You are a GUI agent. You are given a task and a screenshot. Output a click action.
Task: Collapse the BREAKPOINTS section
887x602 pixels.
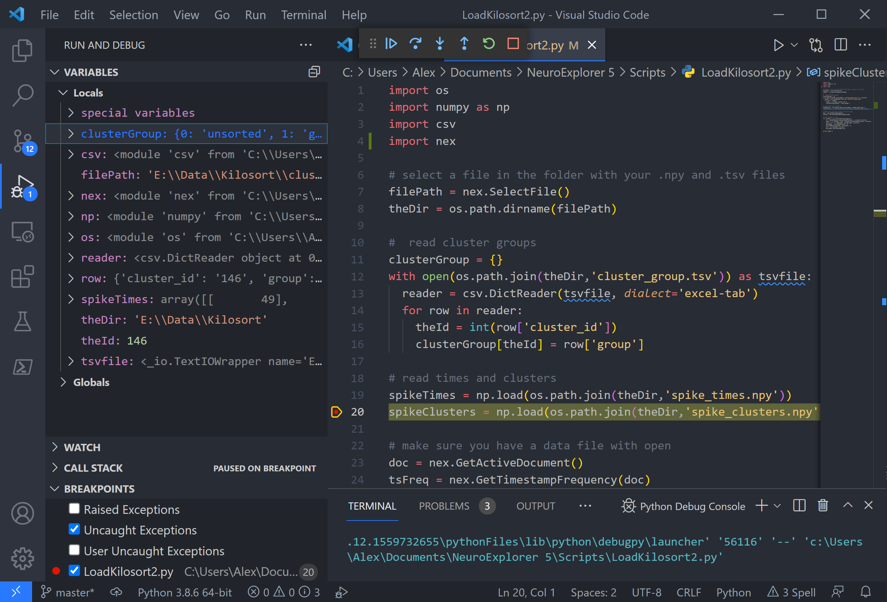pyautogui.click(x=55, y=489)
